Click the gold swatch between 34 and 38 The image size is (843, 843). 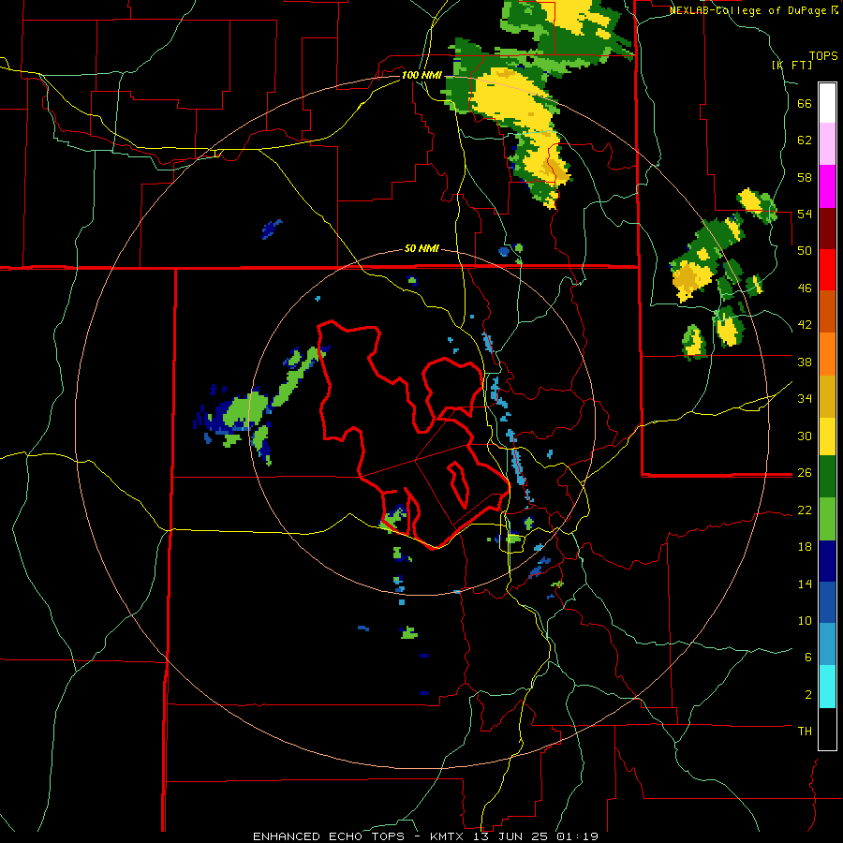827,396
